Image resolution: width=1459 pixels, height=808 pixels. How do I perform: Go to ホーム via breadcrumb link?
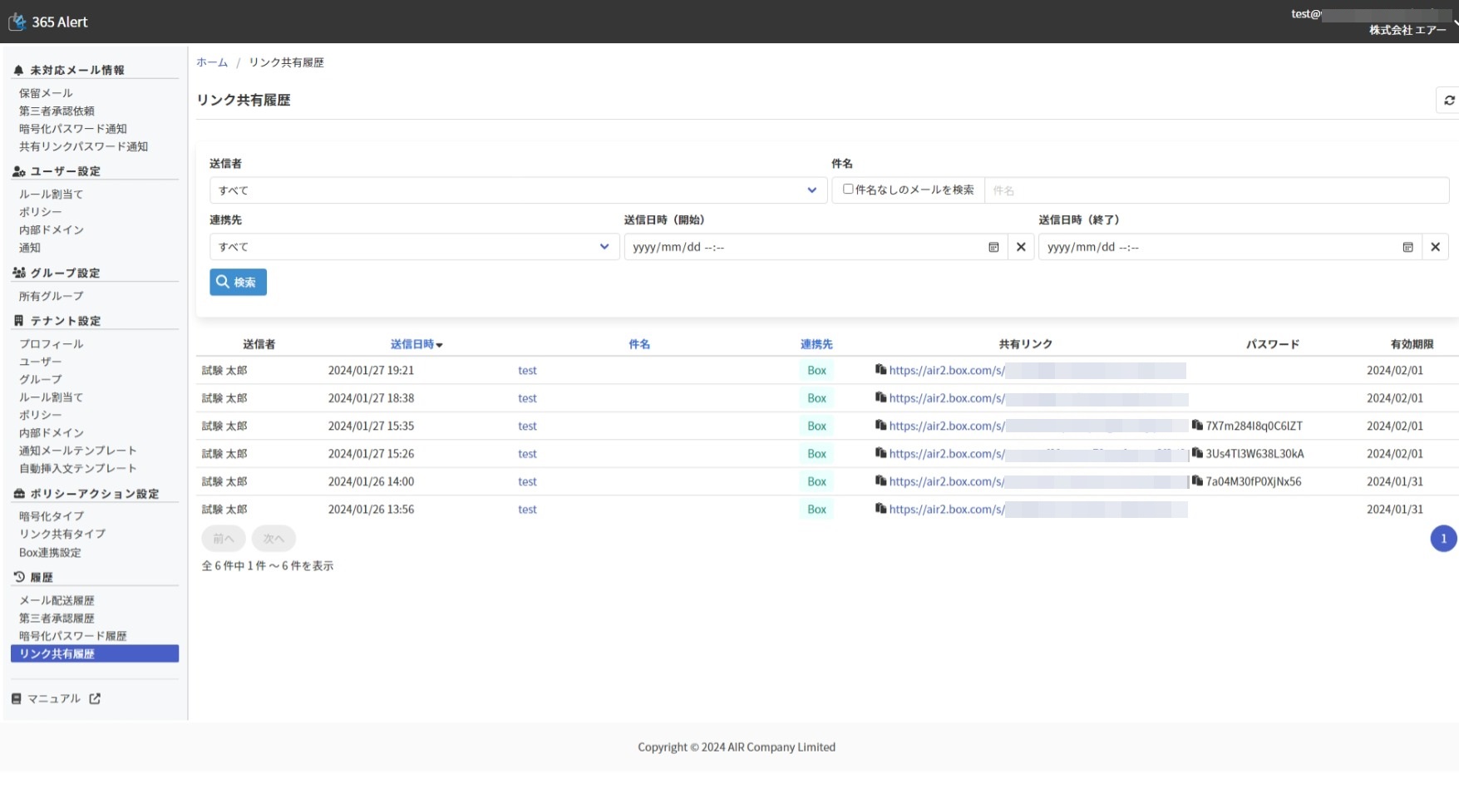212,62
